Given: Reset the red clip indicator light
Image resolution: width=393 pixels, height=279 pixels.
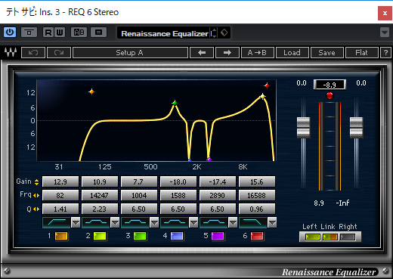Looking at the screenshot, I should (330, 96).
